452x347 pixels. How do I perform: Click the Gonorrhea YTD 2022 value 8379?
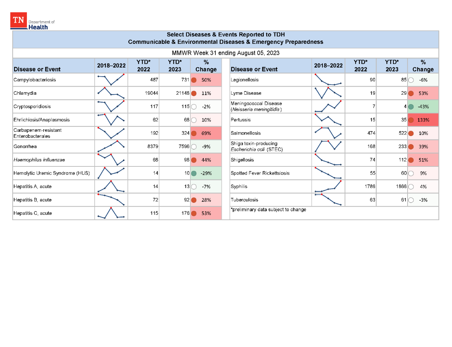pyautogui.click(x=153, y=146)
